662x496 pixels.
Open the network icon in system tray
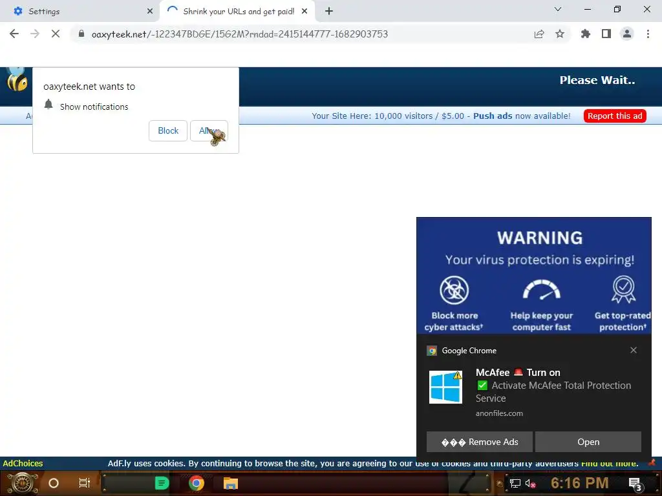515,483
